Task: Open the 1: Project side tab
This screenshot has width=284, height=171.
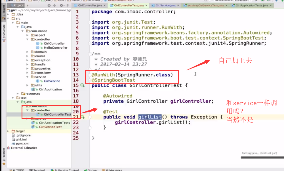Action: [4, 12]
